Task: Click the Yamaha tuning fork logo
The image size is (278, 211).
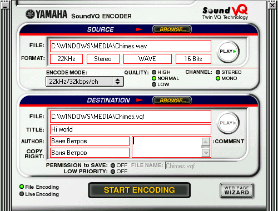Action: pyautogui.click(x=30, y=14)
